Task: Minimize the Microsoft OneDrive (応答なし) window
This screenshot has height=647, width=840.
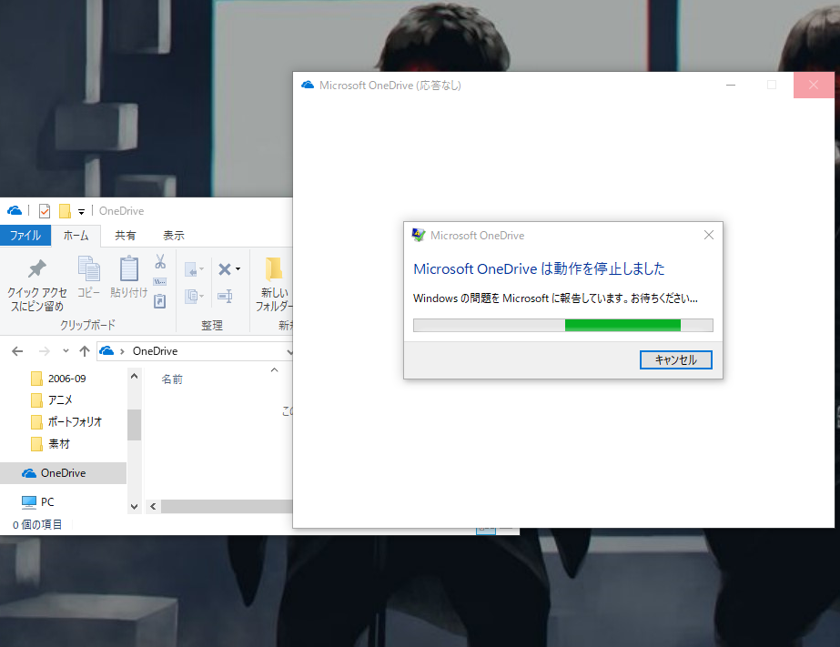Action: [731, 86]
